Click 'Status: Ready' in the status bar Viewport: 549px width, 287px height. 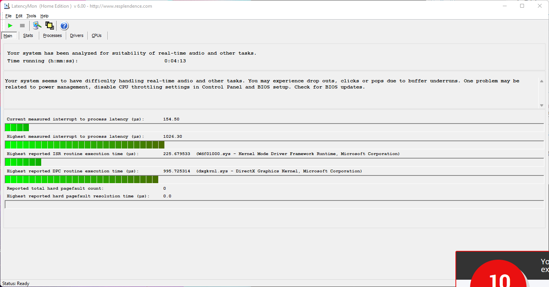point(16,284)
